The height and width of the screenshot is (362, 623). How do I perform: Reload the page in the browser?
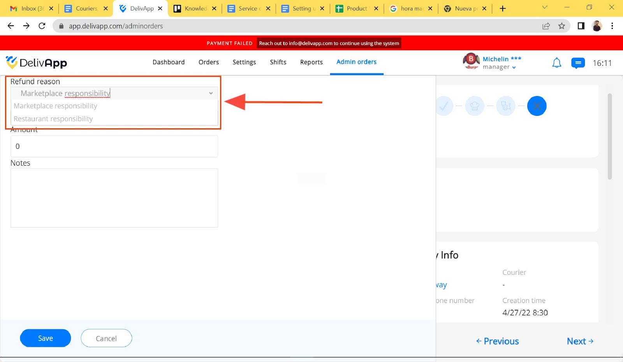(x=42, y=26)
